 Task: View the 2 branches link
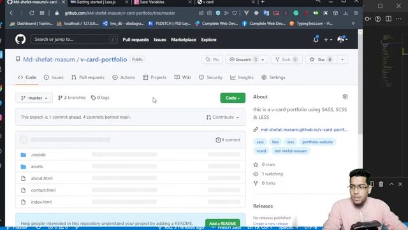[x=72, y=98]
